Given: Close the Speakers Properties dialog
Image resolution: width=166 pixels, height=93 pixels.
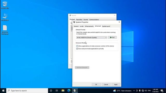Looking at the screenshot, I should 119,22.
